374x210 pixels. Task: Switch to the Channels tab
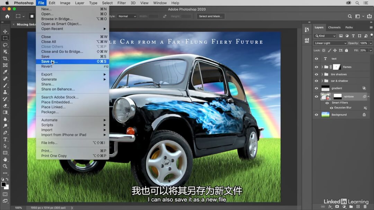334,27
